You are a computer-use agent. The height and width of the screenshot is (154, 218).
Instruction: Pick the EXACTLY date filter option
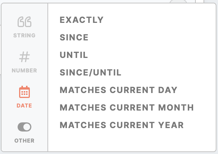[x=81, y=20]
